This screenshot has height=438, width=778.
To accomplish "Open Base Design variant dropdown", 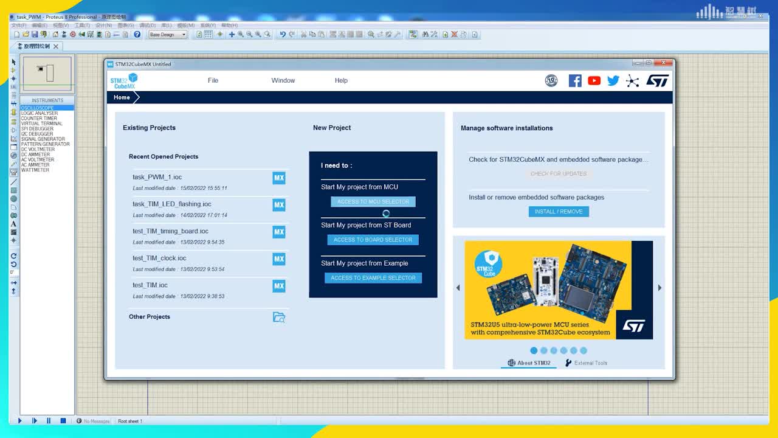I will pyautogui.click(x=168, y=35).
